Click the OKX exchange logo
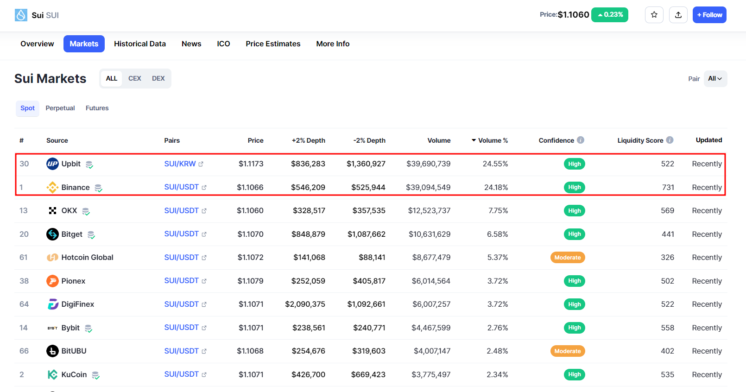 (52, 211)
